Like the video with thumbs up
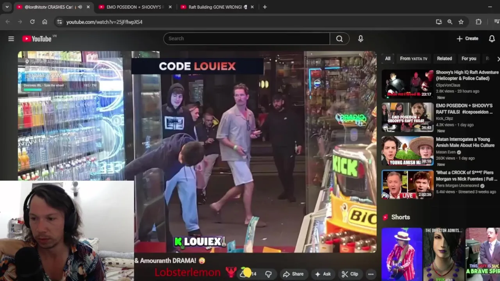The width and height of the screenshot is (500, 281). 248,274
